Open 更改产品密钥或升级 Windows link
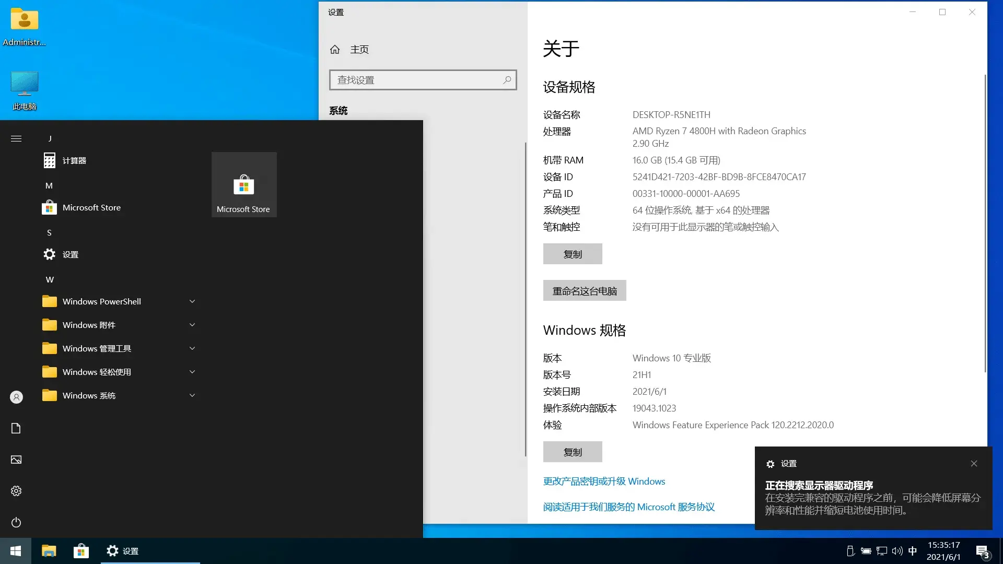 (x=604, y=481)
